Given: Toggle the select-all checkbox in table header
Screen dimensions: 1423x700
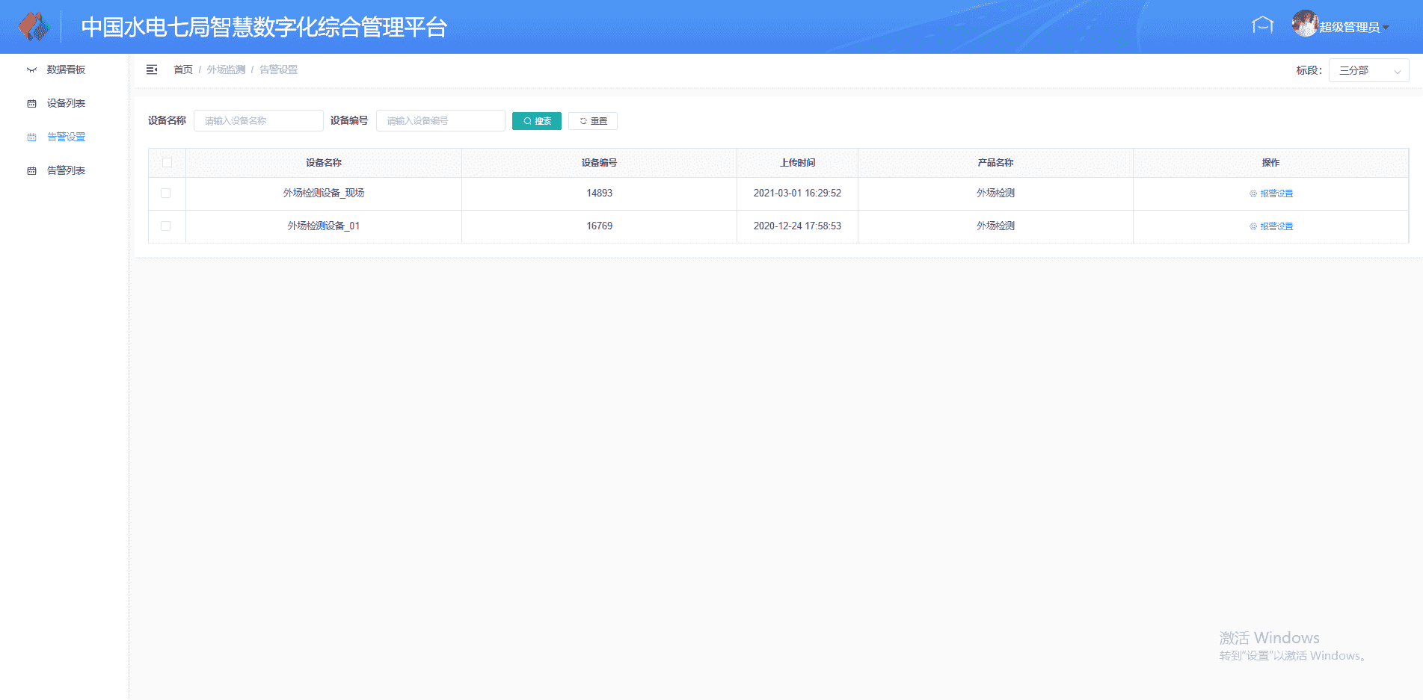Looking at the screenshot, I should [167, 163].
